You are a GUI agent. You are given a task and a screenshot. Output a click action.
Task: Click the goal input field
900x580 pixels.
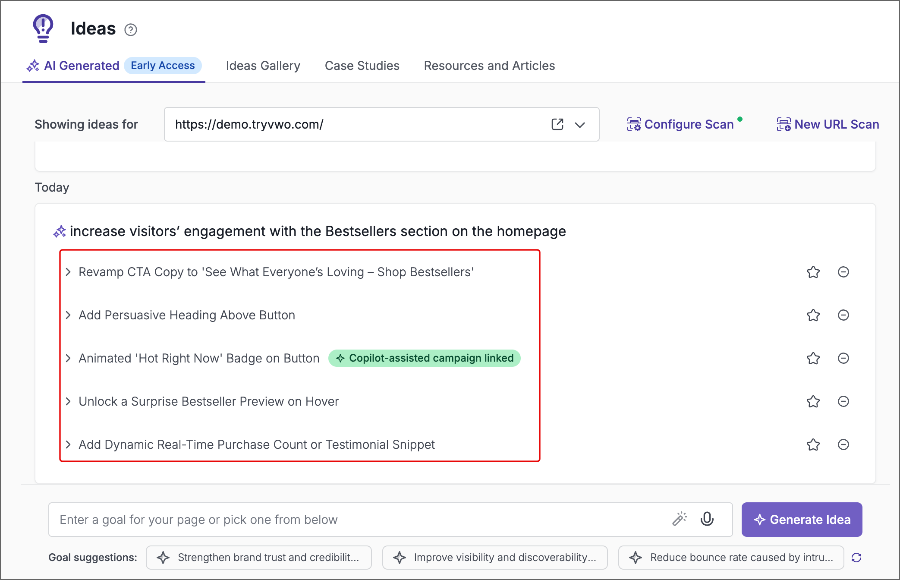point(390,520)
